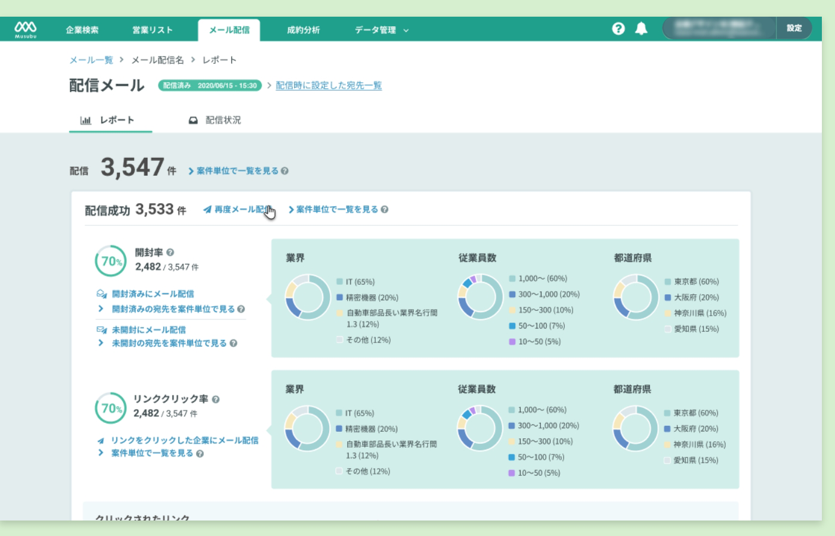Image resolution: width=835 pixels, height=536 pixels.
Task: Click 70% circular gauge for 開封率
Action: [111, 261]
